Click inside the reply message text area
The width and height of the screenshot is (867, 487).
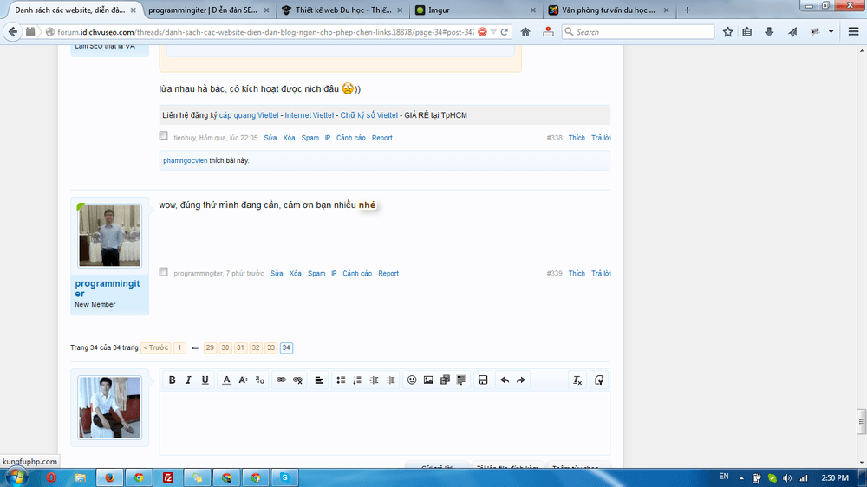tap(385, 423)
